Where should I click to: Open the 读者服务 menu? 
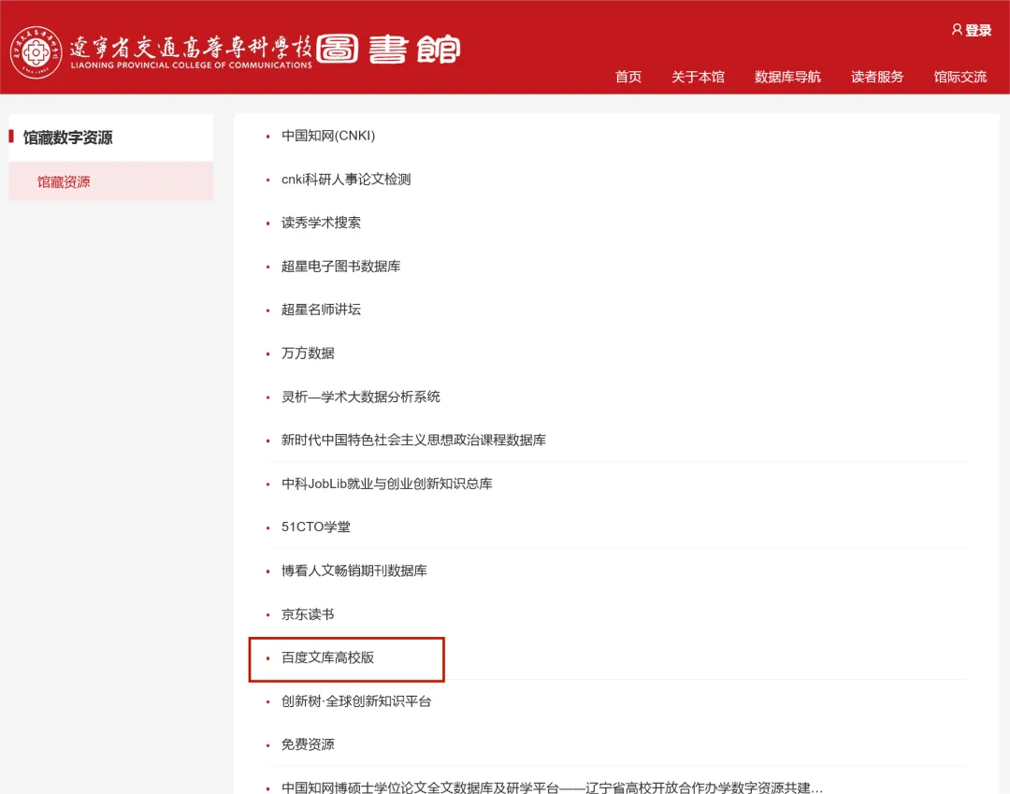click(876, 77)
